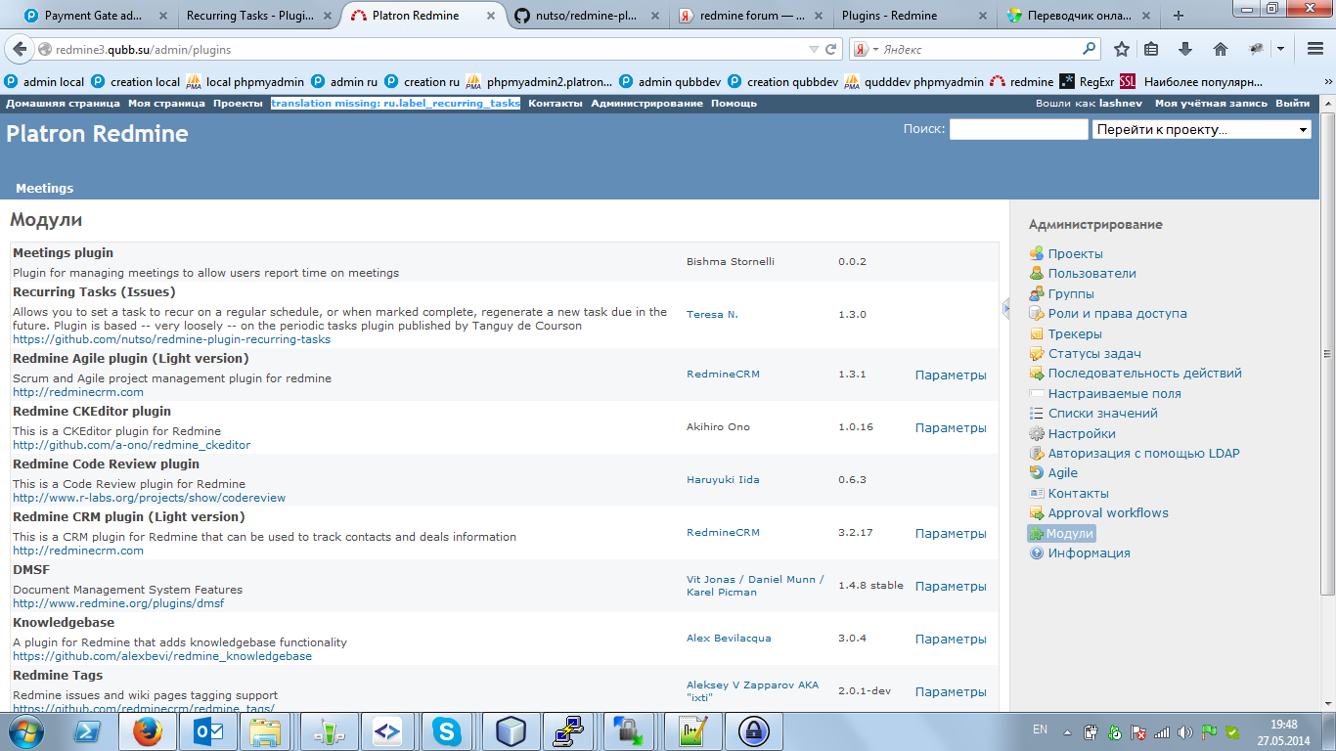
Task: Click the Трекеры icon in sidebar
Action: [x=1037, y=333]
